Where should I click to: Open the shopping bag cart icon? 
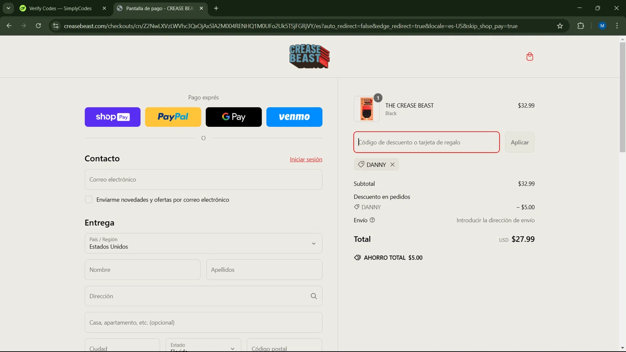[x=530, y=56]
